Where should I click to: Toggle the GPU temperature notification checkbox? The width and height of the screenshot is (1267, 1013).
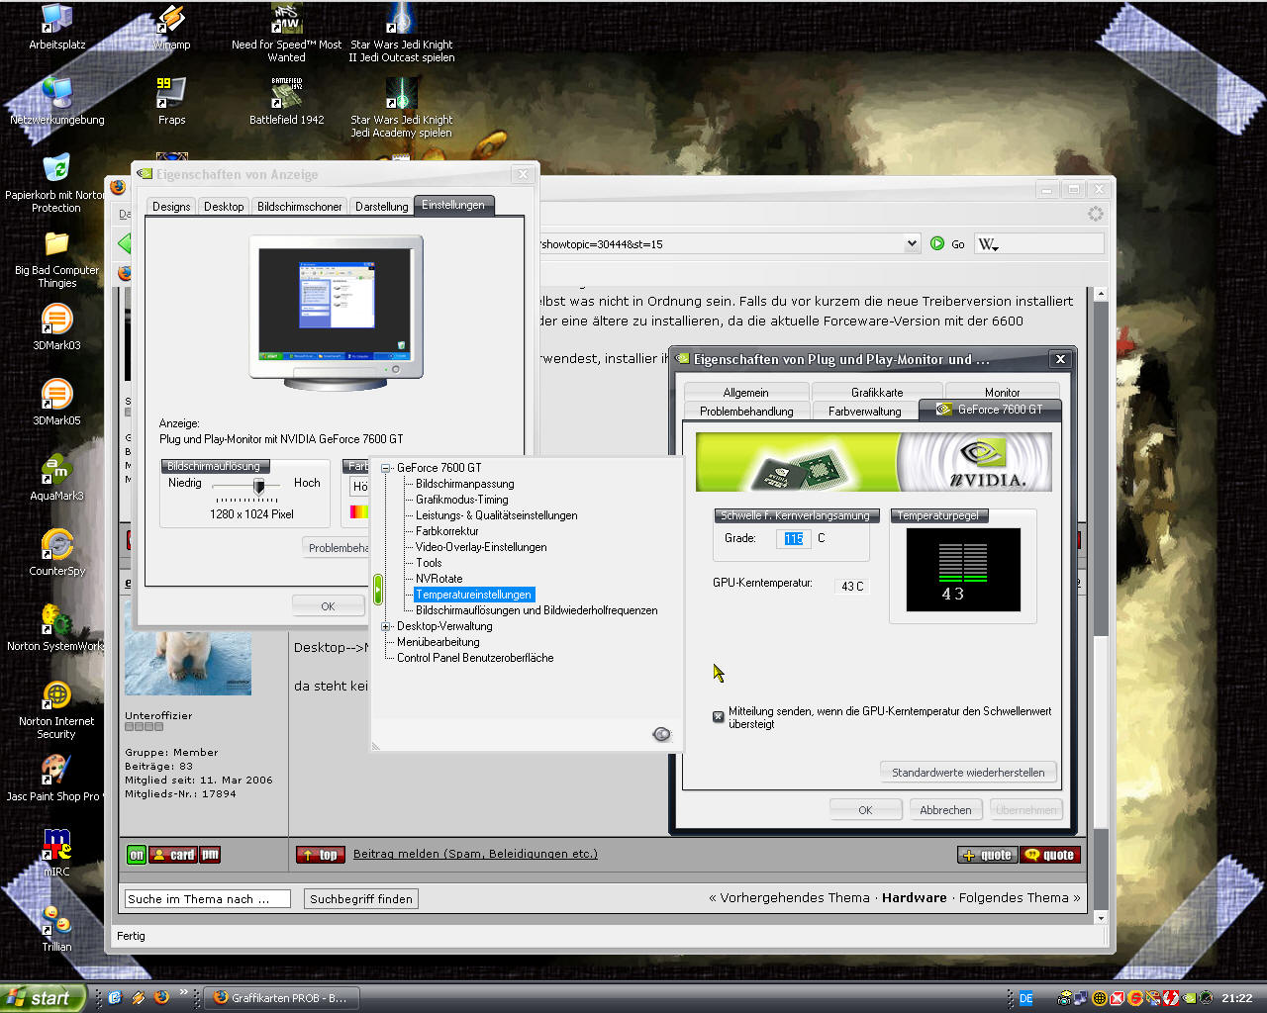719,716
